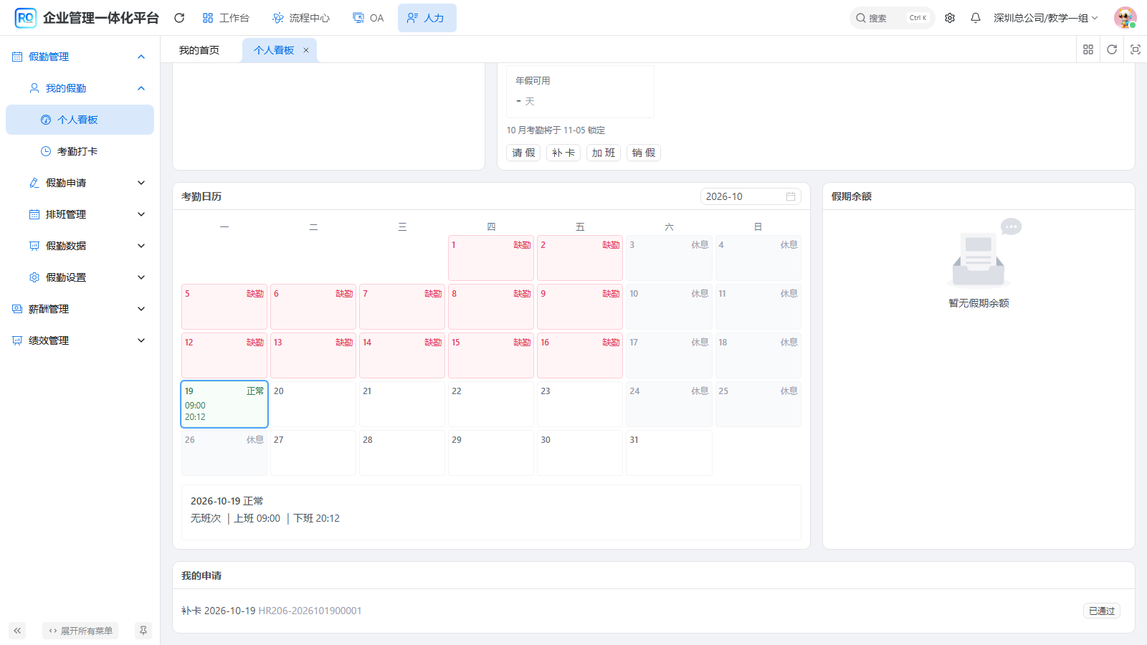Open the OA top menu
Screen dimensions: 1147x645
[x=368, y=18]
